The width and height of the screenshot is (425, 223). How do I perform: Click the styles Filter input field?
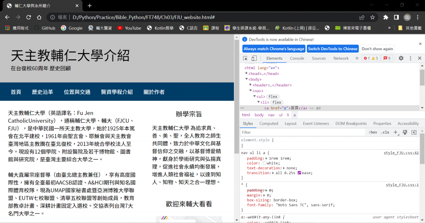click(302, 132)
